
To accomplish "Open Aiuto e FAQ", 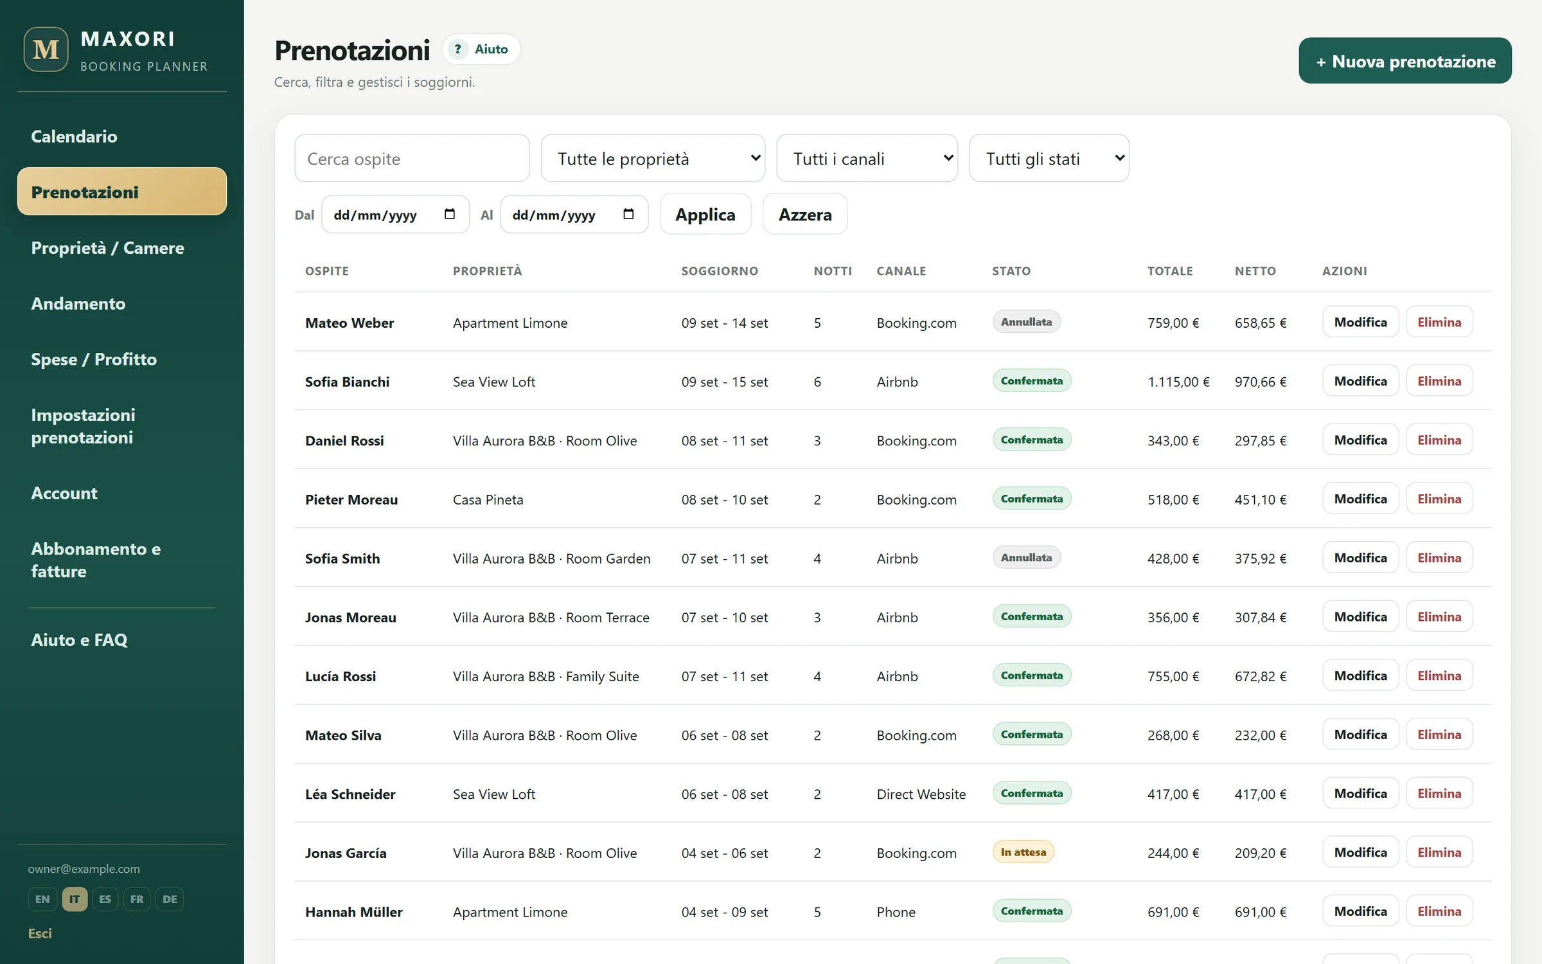I will pos(121,639).
